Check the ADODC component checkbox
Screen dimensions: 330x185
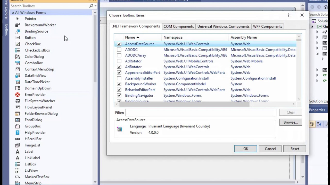[x=119, y=50]
